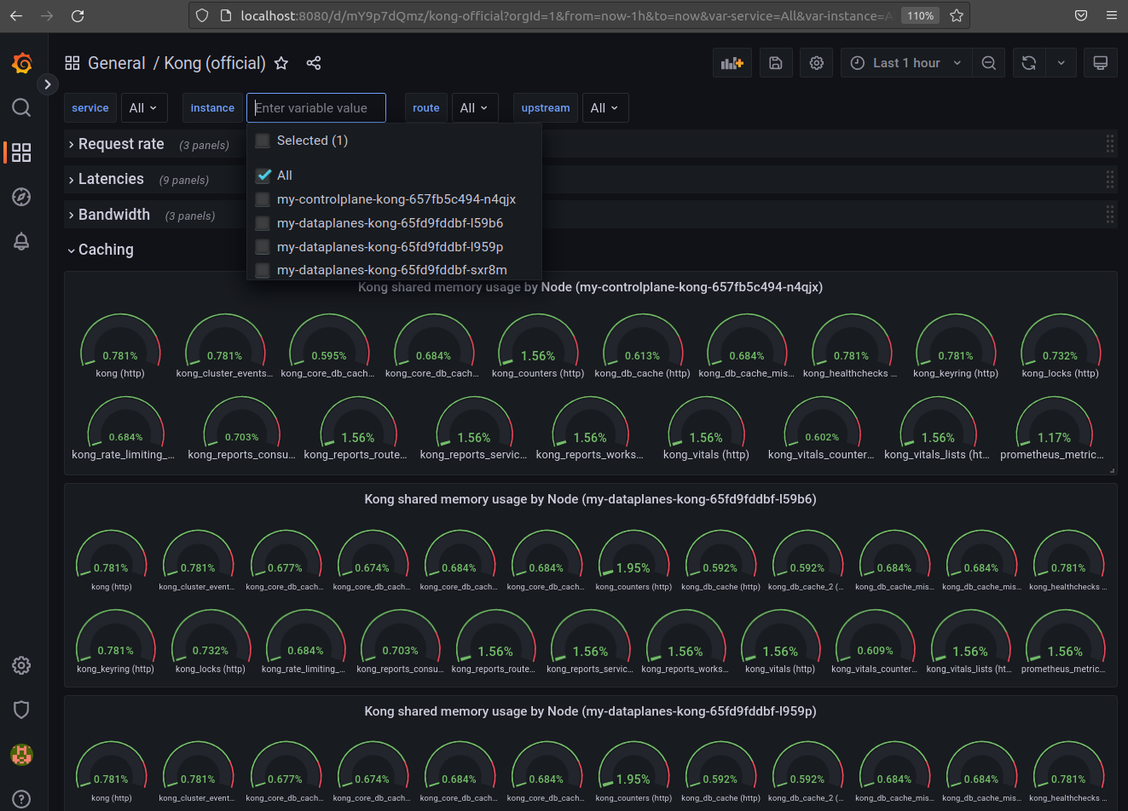Refresh the dashboard
This screenshot has width=1128, height=811.
click(x=1029, y=63)
